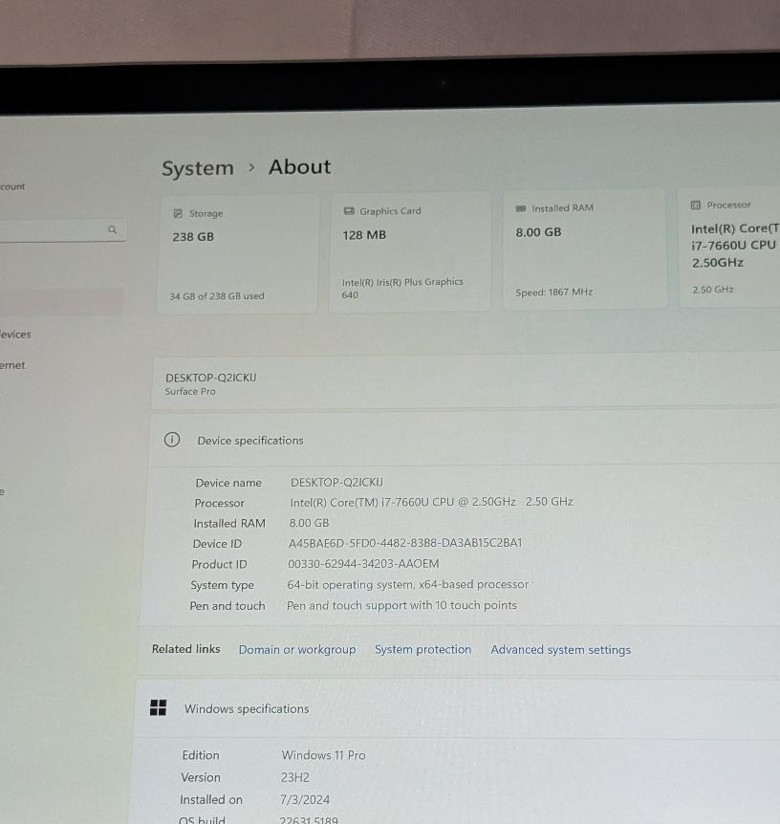Viewport: 780px width, 824px height.
Task: Click the Device specifications info icon
Action: click(x=172, y=440)
